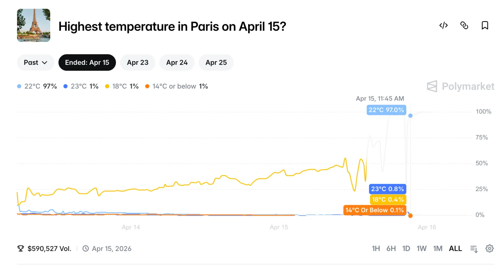Switch to the Apr 23 market
Screen dimensions: 501x267
138,63
